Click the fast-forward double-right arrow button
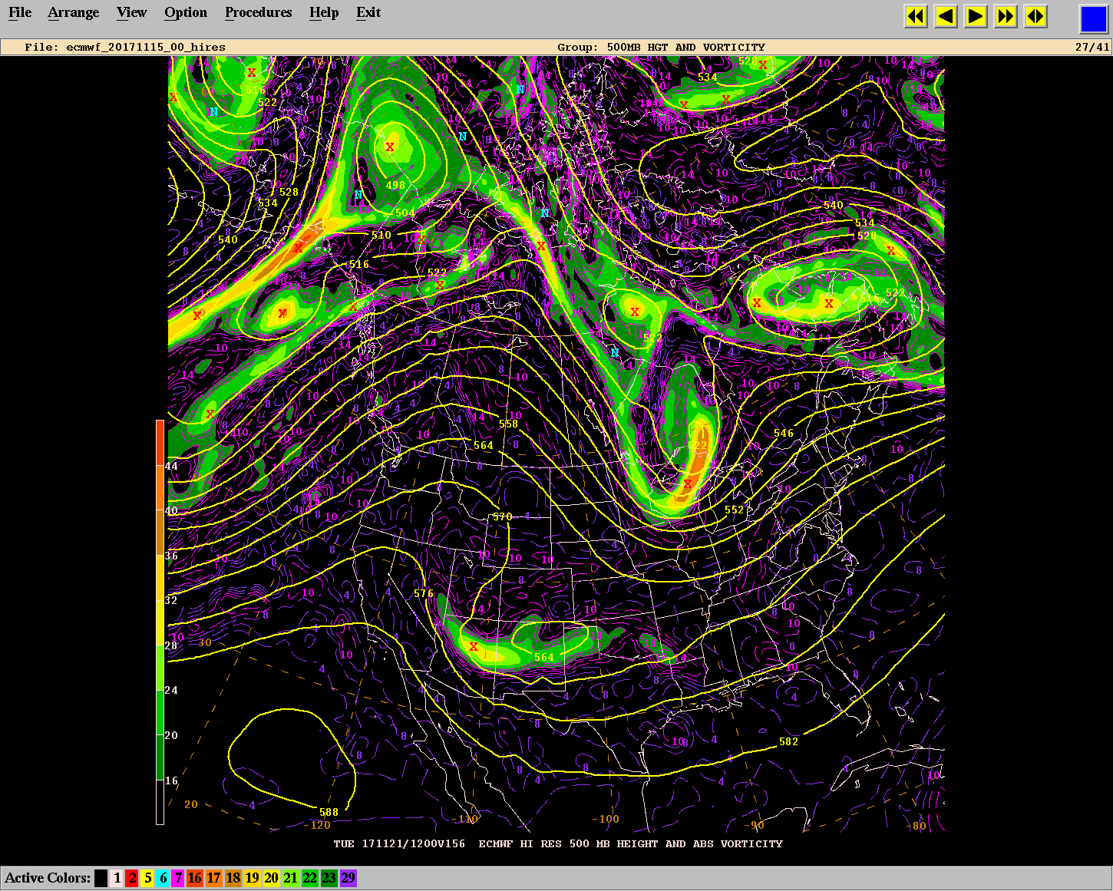The height and width of the screenshot is (891, 1113). click(x=1006, y=16)
